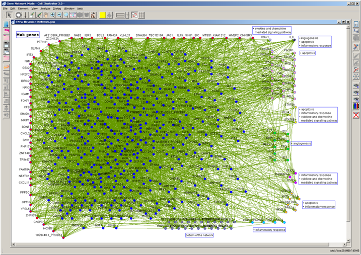Click the circle entity tool in toolbar
The image size is (361, 255).
[18, 15]
